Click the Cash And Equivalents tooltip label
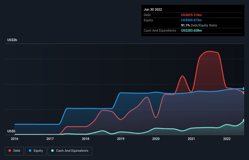 pos(160,30)
